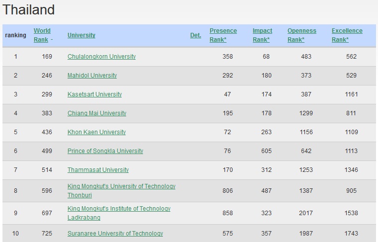The width and height of the screenshot is (378, 242).
Task: Visit Suranaree University of Technology link
Action: pyautogui.click(x=115, y=234)
